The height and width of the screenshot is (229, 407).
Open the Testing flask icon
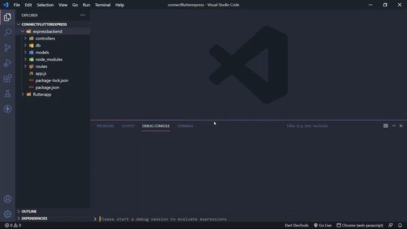(8, 94)
